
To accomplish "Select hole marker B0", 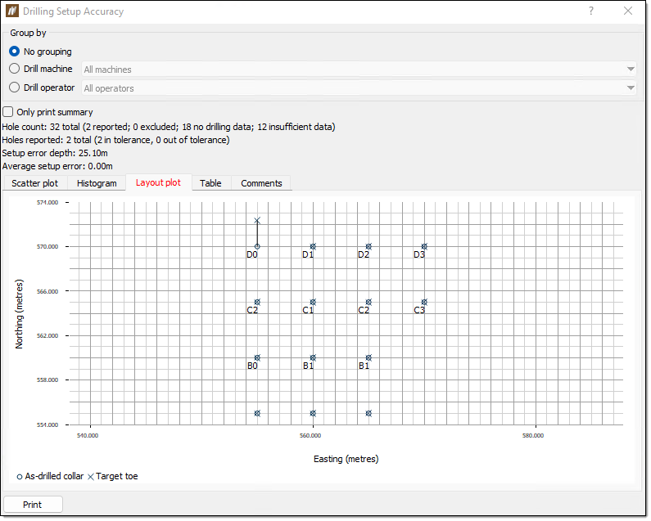I will (257, 358).
